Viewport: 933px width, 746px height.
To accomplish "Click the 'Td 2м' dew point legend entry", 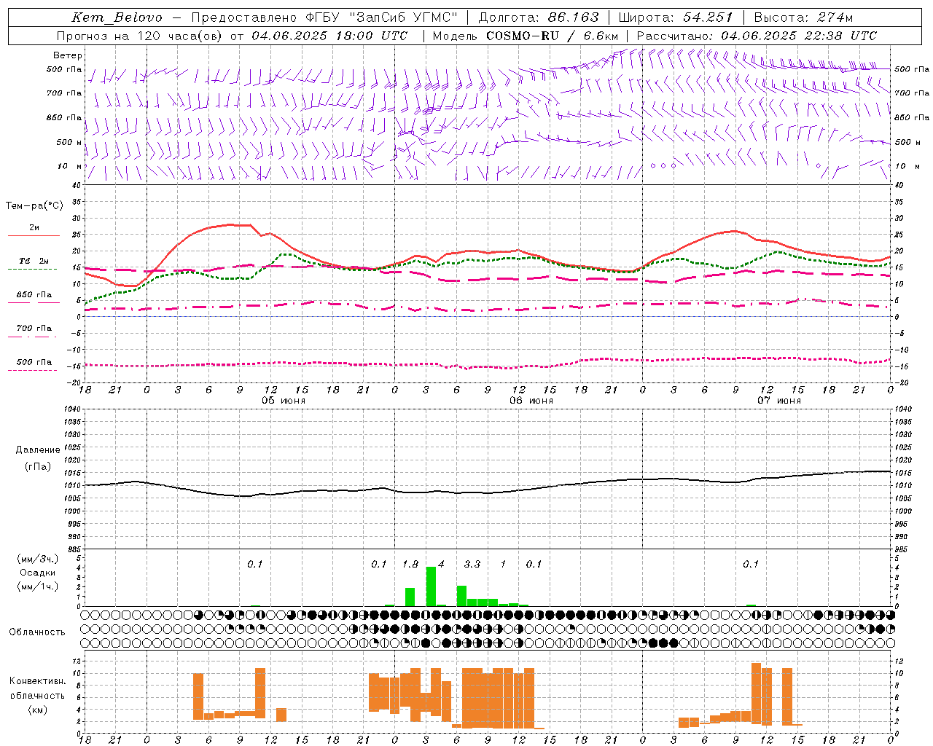I will 34,261.
